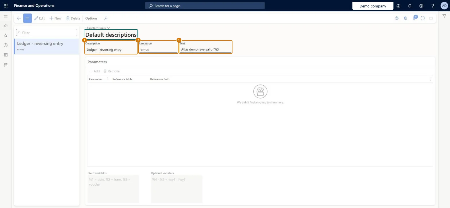This screenshot has height=208, width=450.
Task: Open Favorites star in the sidebar
Action: pyautogui.click(x=5, y=36)
